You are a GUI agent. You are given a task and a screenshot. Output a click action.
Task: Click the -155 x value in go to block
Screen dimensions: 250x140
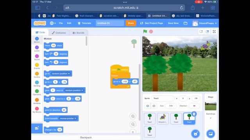tap(125, 82)
